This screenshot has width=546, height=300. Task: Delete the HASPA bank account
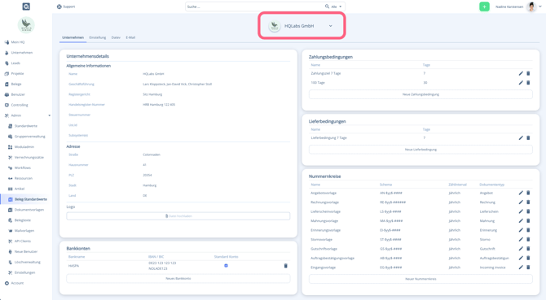point(285,266)
